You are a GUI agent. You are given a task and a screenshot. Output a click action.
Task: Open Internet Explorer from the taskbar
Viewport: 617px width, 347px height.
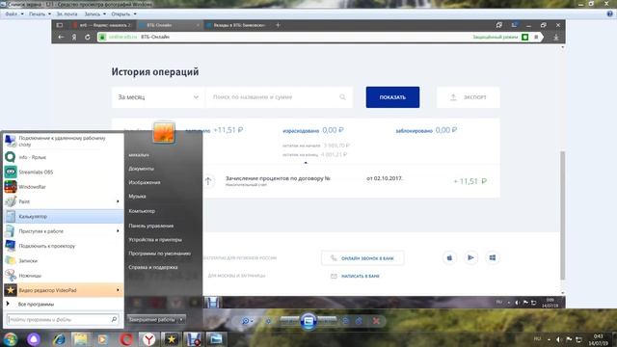pos(59,339)
